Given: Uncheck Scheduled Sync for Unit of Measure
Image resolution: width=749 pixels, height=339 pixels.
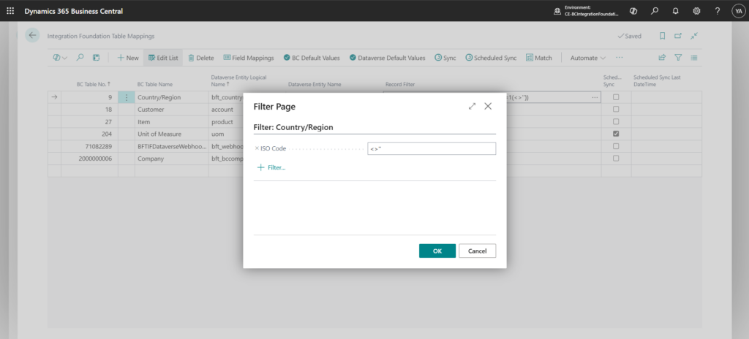Looking at the screenshot, I should [616, 134].
